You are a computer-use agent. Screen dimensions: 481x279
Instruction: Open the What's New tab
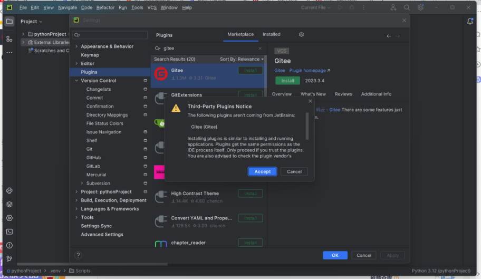click(313, 94)
